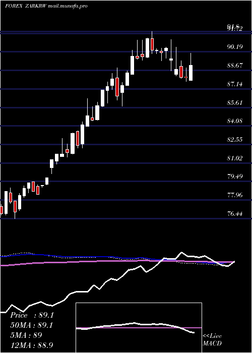Viewport: 252px width, 353px height.
Task: Pick the 77.96 price axis value
Action: (x=234, y=195)
